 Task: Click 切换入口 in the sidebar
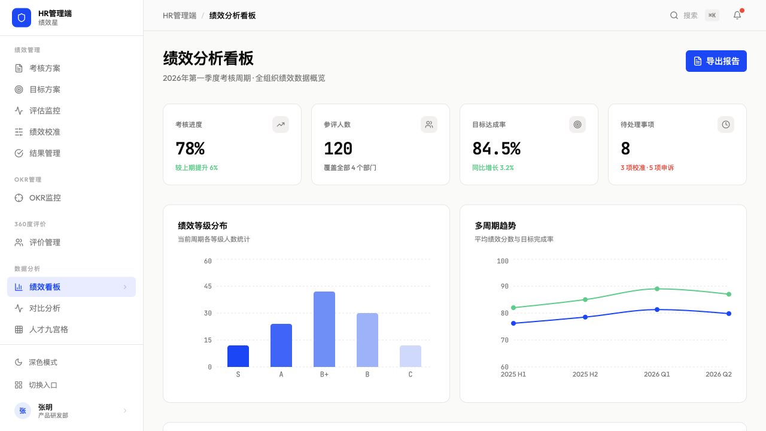point(72,385)
